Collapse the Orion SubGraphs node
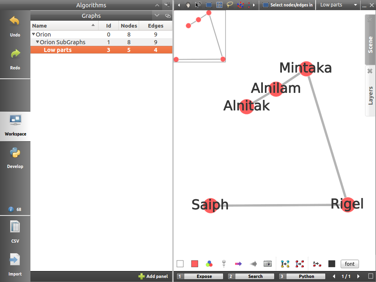376x282 pixels. (x=38, y=42)
